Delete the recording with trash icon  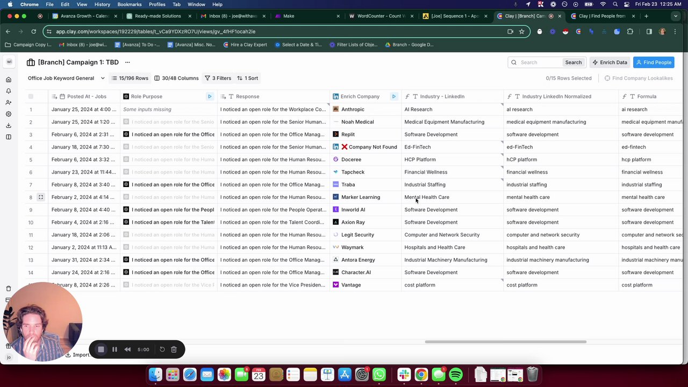point(174,349)
